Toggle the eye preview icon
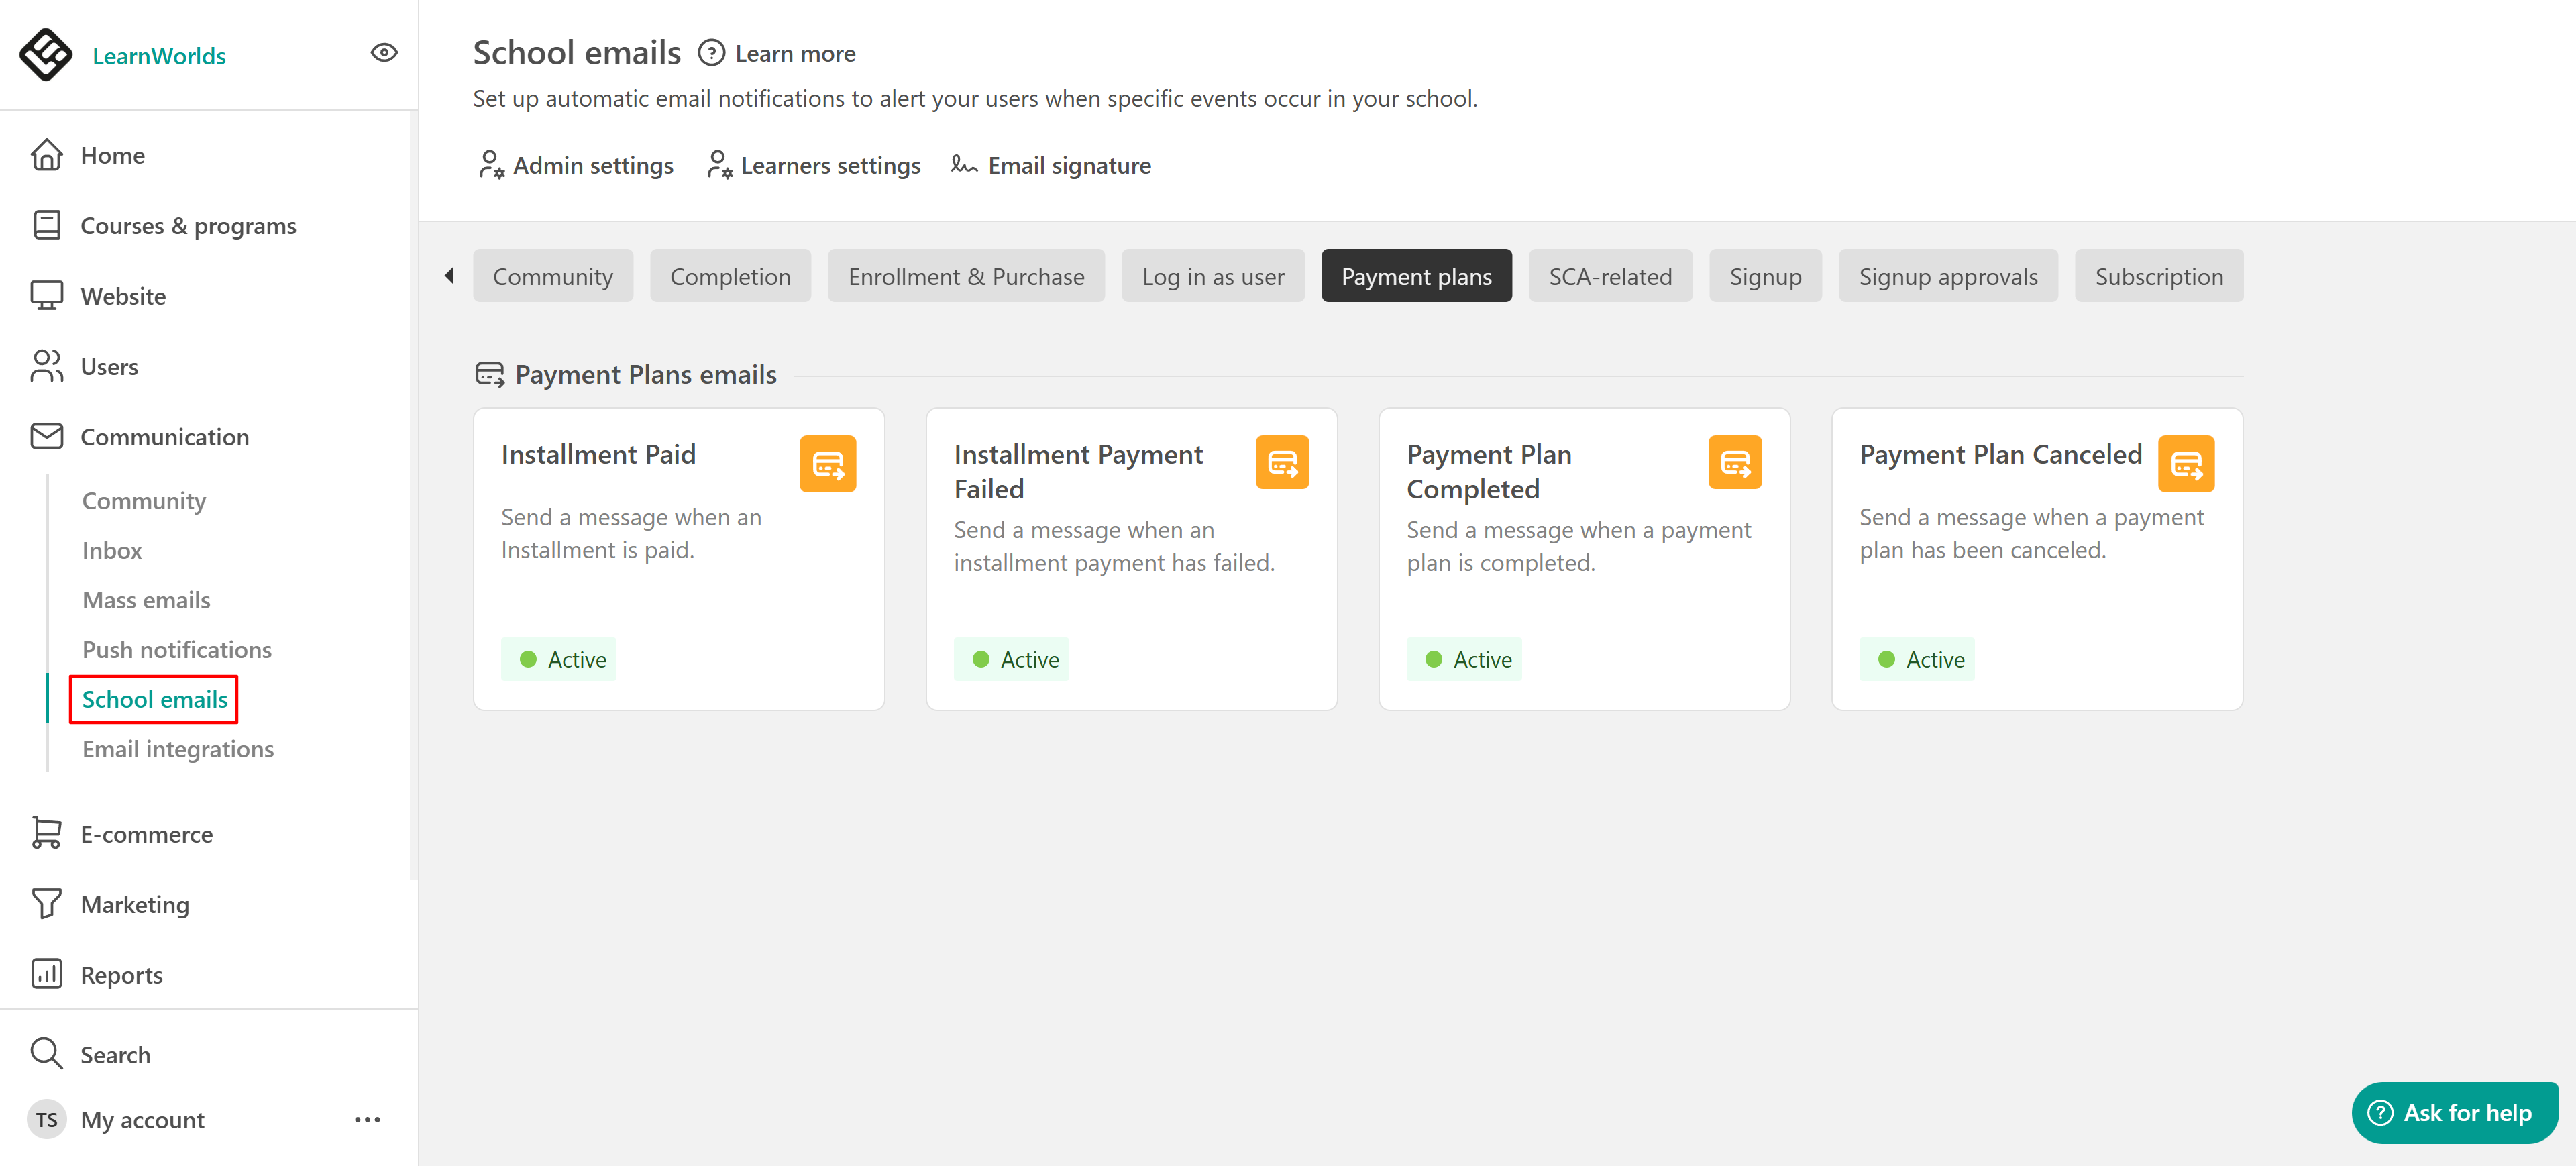The image size is (2576, 1166). tap(384, 53)
